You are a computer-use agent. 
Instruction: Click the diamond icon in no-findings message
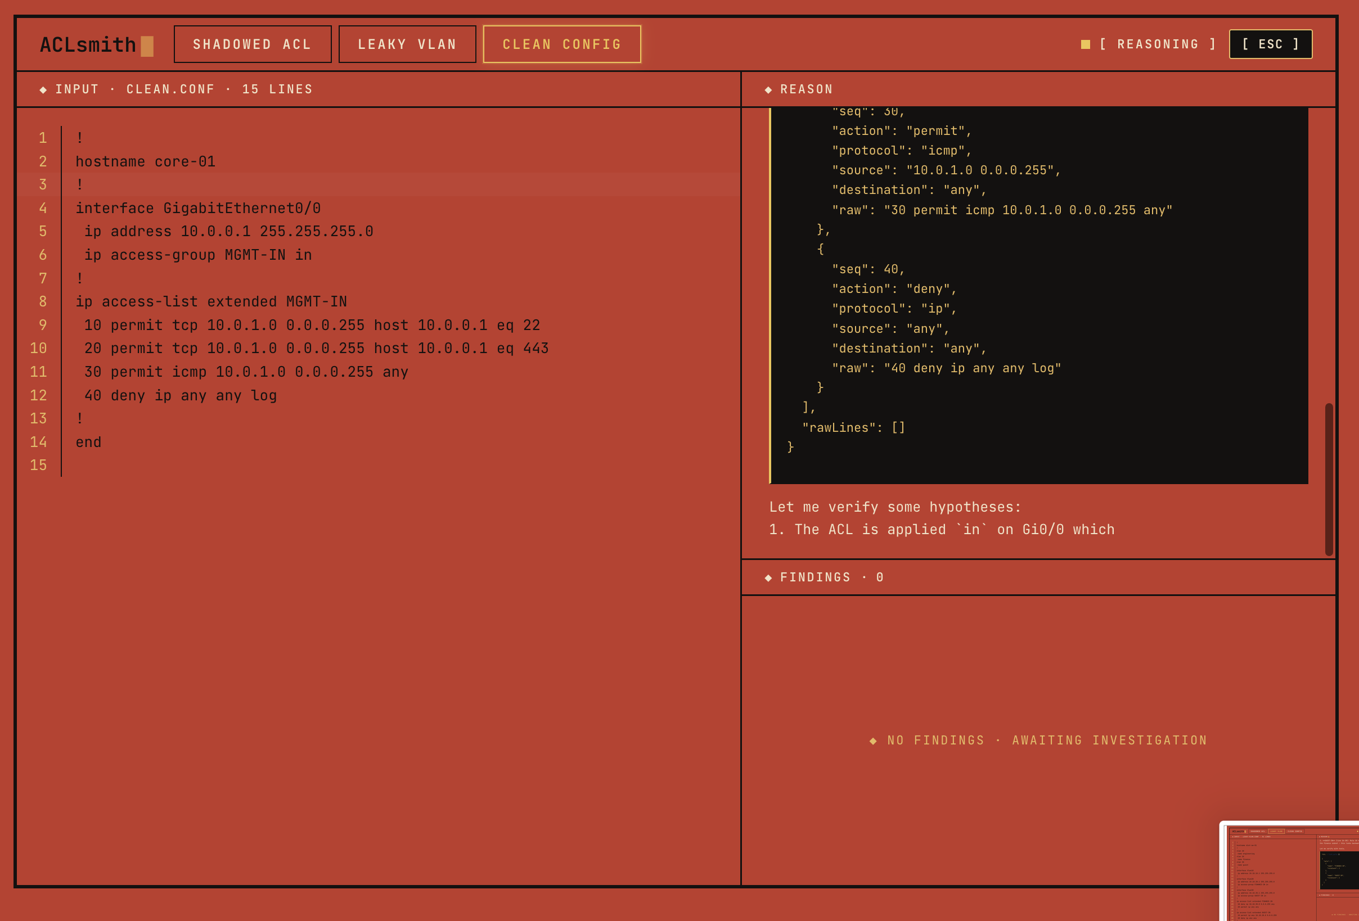click(873, 741)
